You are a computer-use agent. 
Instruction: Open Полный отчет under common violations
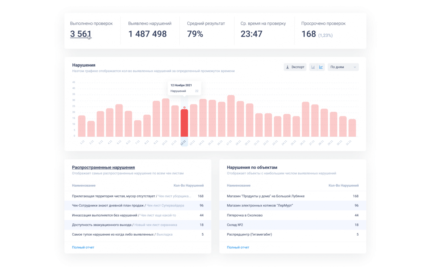[x=83, y=247]
